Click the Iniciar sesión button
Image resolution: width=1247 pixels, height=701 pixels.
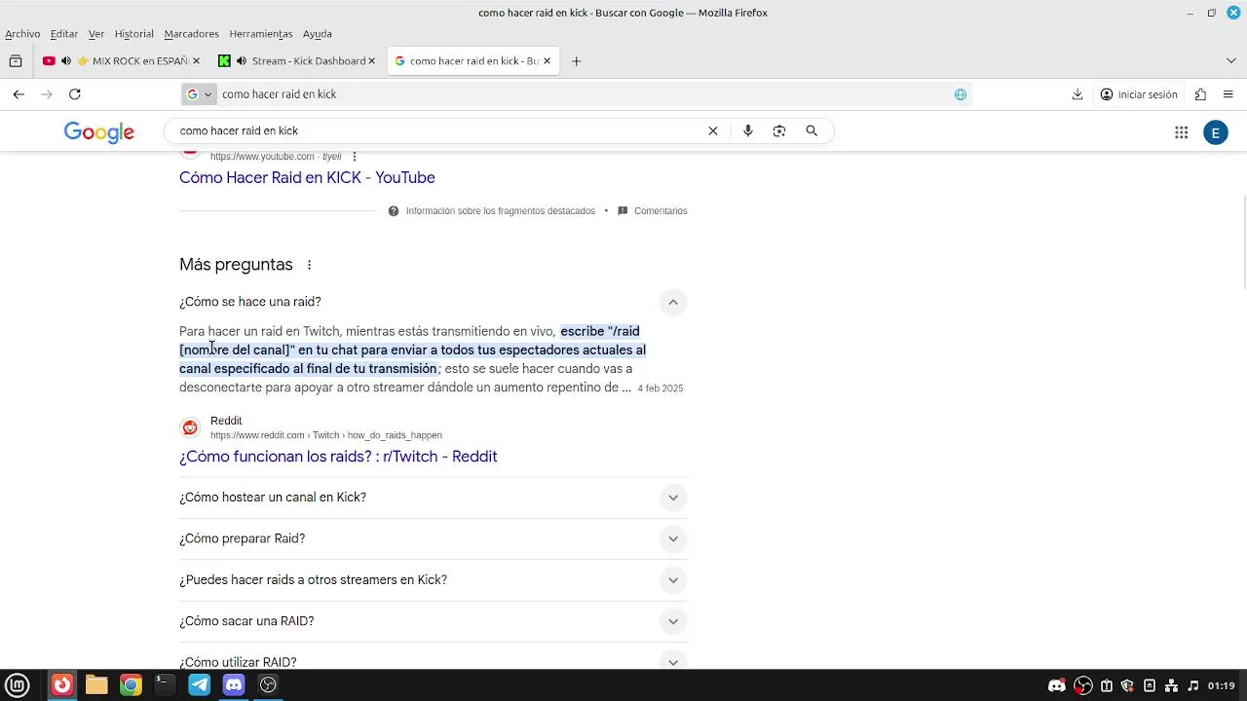tap(1139, 94)
